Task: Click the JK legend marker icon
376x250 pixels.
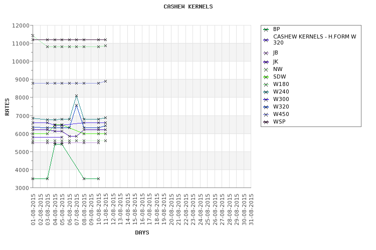Action: click(266, 62)
